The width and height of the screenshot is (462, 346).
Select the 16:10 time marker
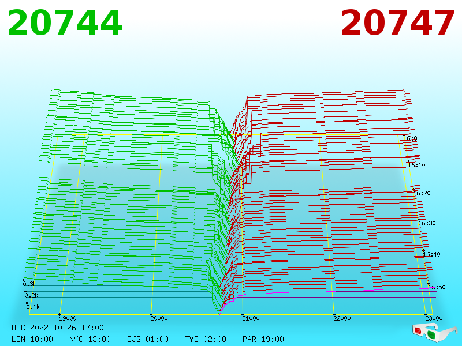[416, 165]
